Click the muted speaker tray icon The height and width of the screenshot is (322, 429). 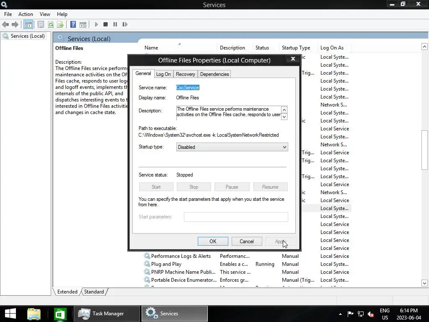pyautogui.click(x=371, y=314)
